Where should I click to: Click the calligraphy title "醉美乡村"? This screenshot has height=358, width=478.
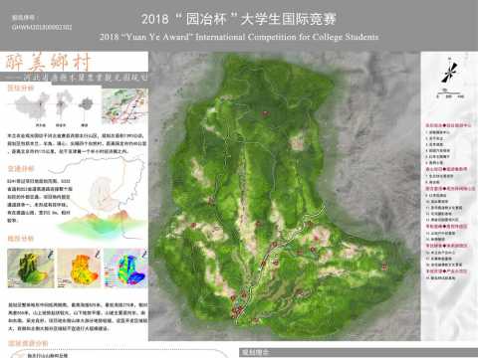tap(48, 62)
